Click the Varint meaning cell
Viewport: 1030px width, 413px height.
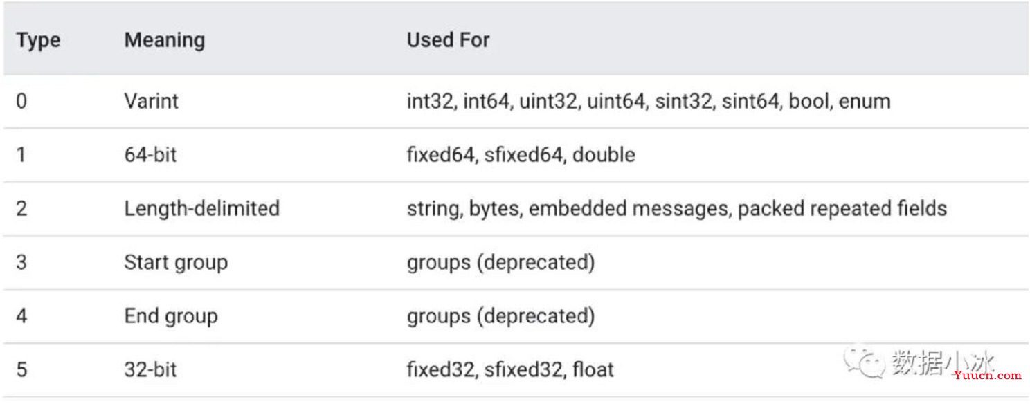(x=151, y=101)
